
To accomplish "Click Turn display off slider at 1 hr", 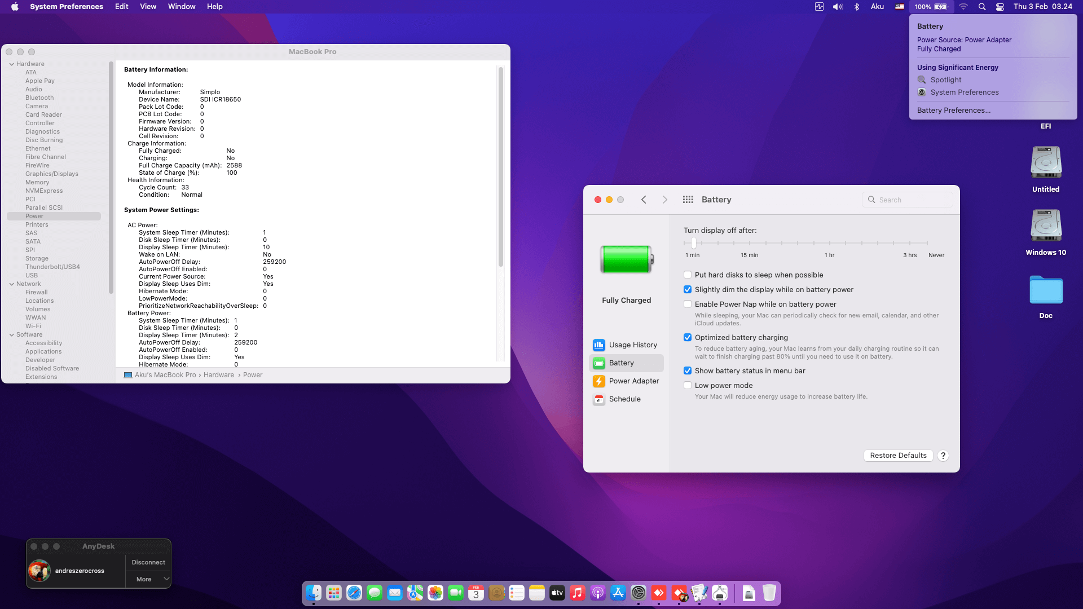I will [x=829, y=243].
